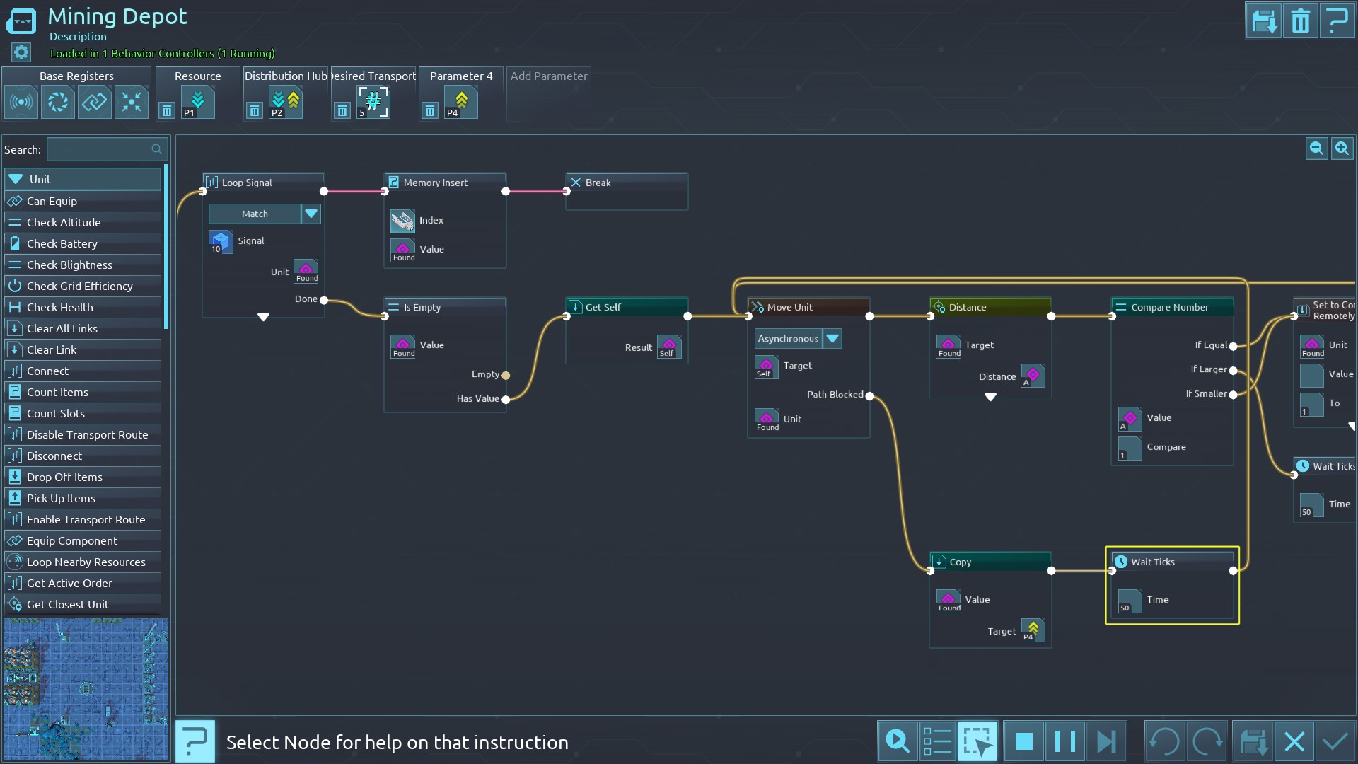The width and height of the screenshot is (1358, 764).
Task: Open the Asynchronous dropdown in Move Unit
Action: point(832,339)
